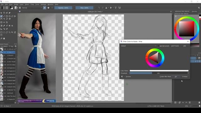Screen dimensions: 201x113
Task: Select the Contiguous Selection magic wand
Action: [x=12, y=32]
